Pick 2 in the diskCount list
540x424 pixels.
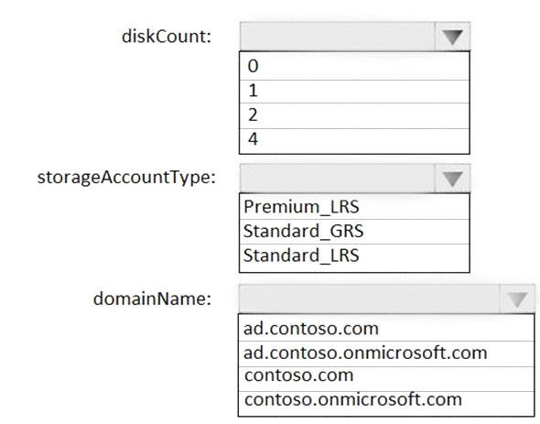[x=354, y=115]
